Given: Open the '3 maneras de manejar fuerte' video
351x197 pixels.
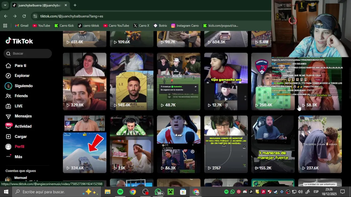Looking at the screenshot, I should (x=273, y=144).
